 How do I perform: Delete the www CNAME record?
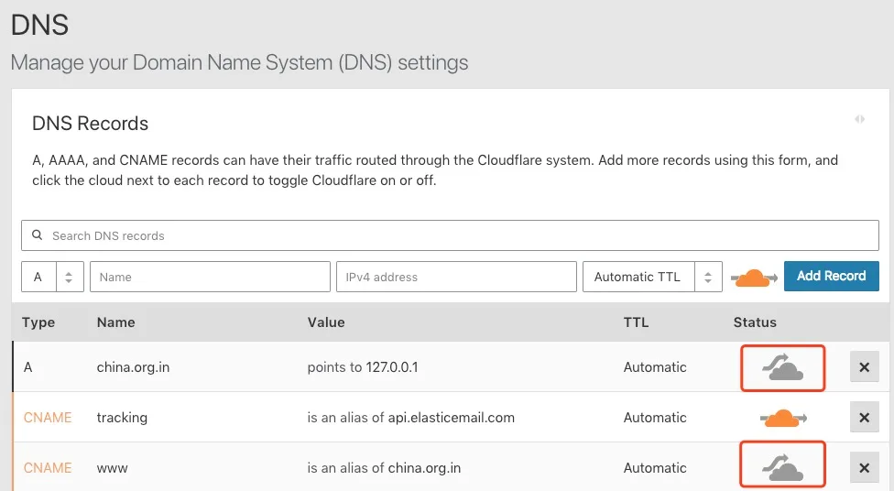point(865,467)
